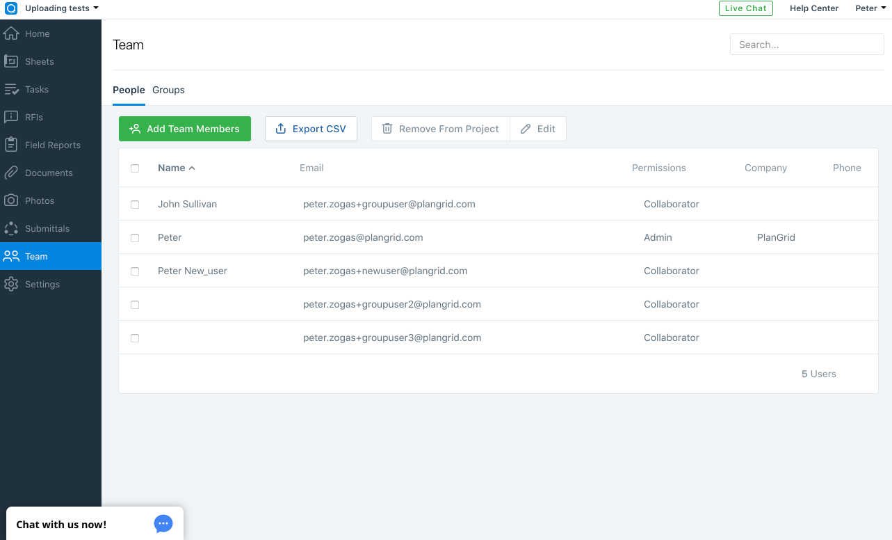Click the add-person icon on Add Team Members
Viewport: 892px width, 540px height.
click(135, 129)
